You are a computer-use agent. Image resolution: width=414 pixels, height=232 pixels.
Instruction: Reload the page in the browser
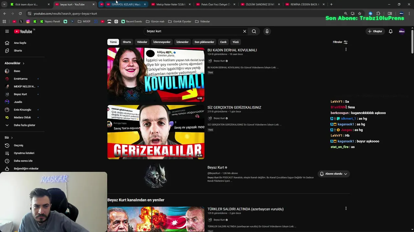[20, 14]
